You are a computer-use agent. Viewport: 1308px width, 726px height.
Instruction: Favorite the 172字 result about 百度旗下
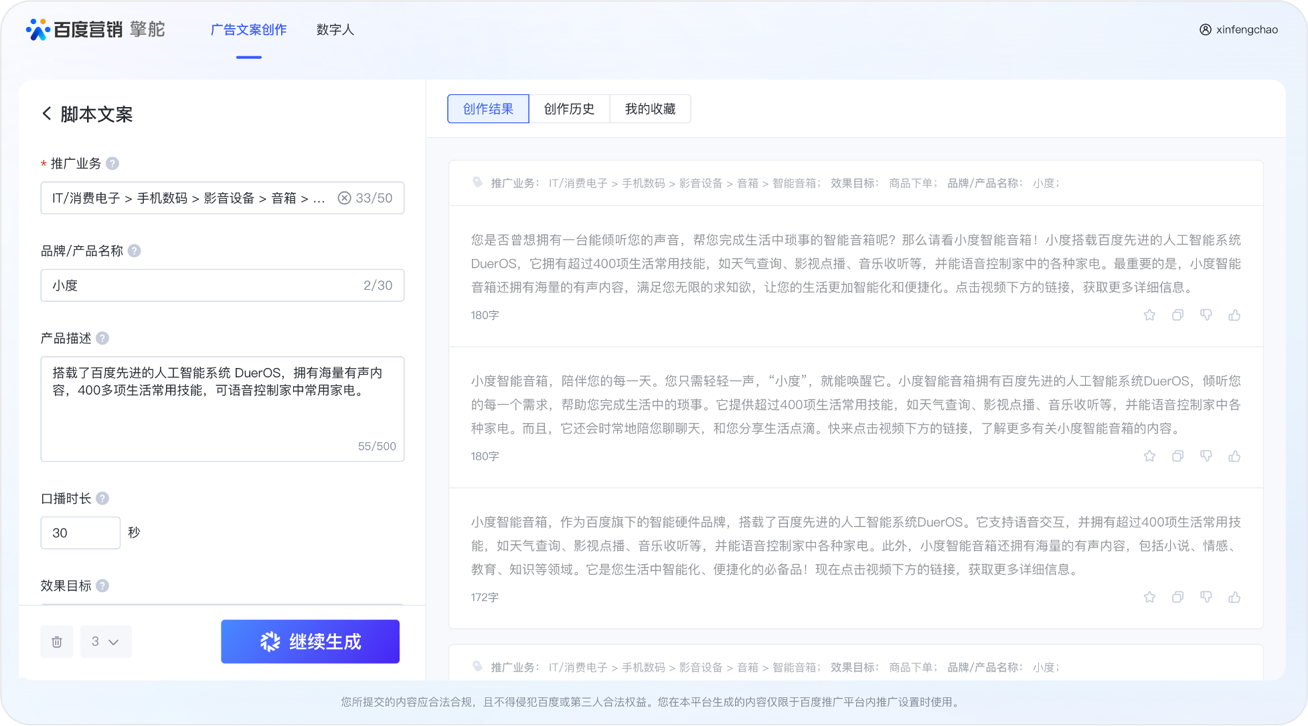tap(1149, 598)
